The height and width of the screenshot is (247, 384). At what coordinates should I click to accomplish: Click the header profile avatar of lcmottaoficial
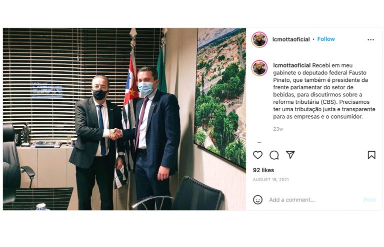(259, 39)
